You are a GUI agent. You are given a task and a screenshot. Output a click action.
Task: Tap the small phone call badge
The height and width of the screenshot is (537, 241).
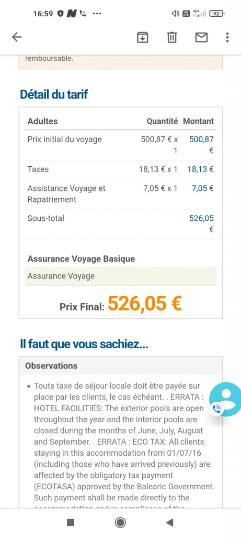tap(216, 408)
